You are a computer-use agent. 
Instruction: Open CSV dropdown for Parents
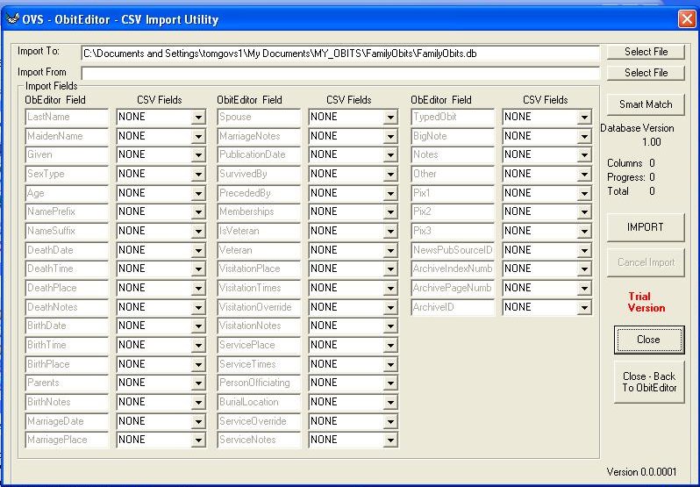pyautogui.click(x=198, y=383)
